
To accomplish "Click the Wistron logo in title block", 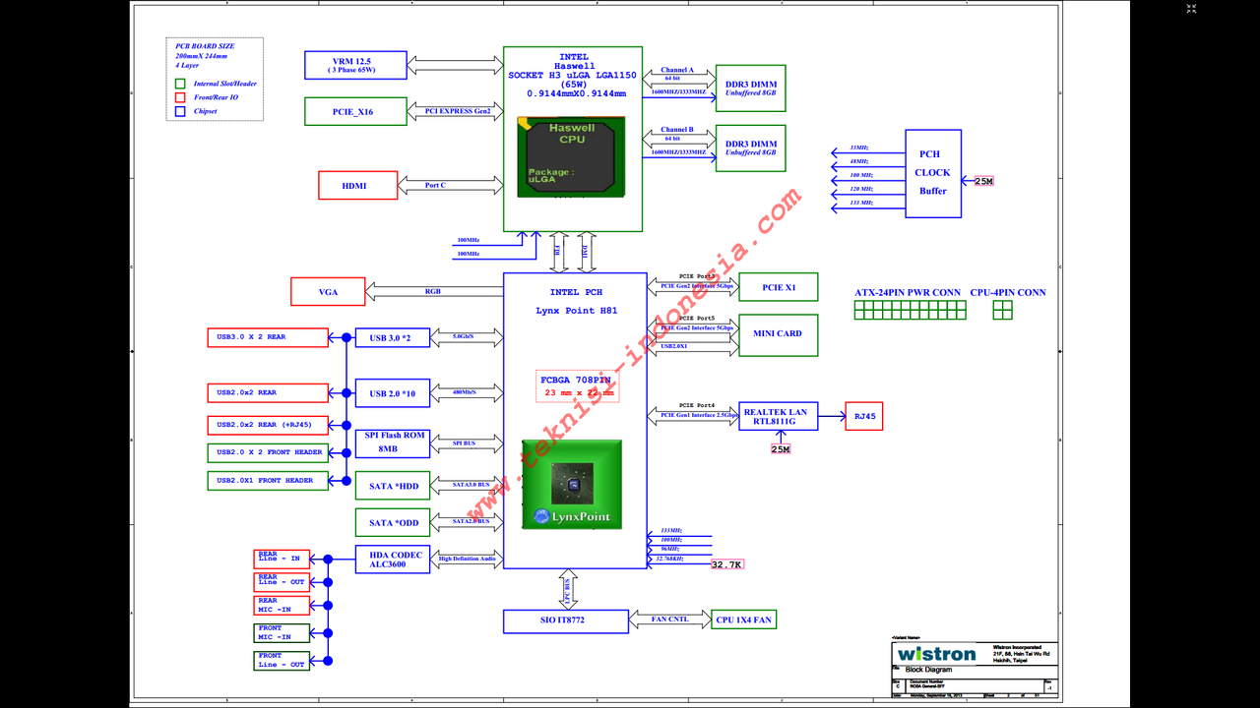I will pyautogui.click(x=936, y=654).
